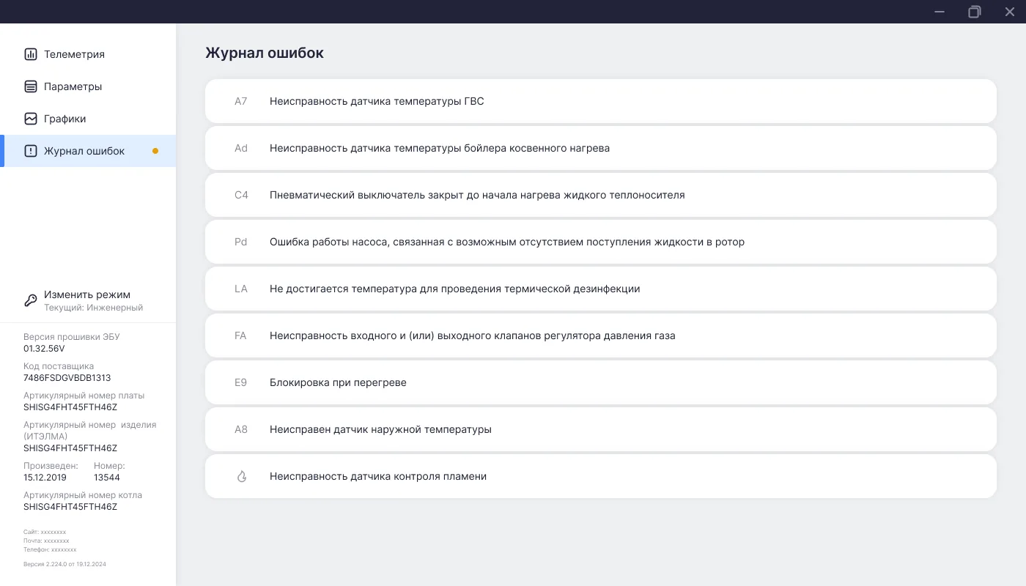Open the Телеметрия section
The image size is (1026, 586).
(x=88, y=54)
